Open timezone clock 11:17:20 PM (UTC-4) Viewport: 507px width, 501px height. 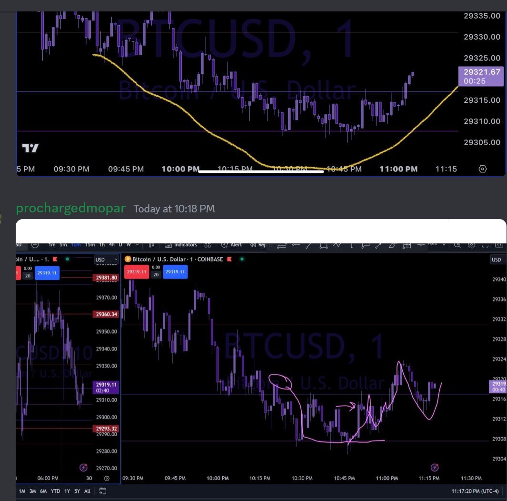point(475,491)
